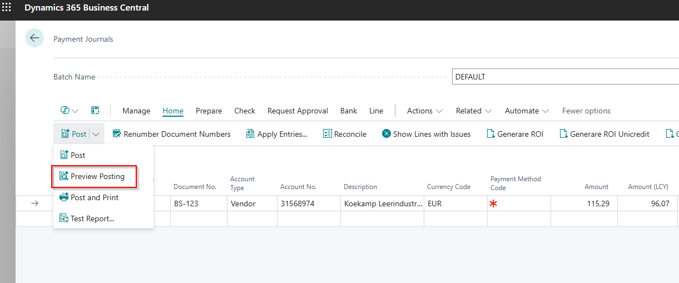Select Post in the dropdown menu

103,155
